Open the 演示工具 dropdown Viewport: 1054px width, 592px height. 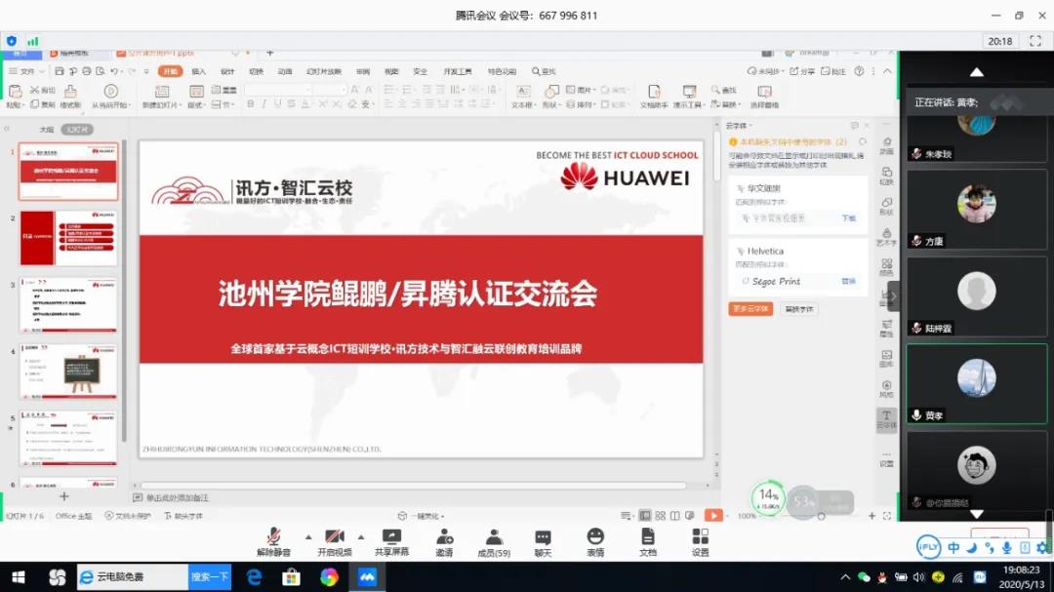click(689, 96)
